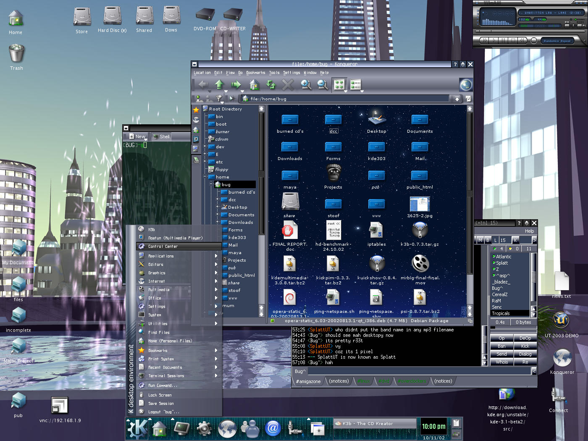Open the burned cd's folder icon
Viewport: 588px width, 441px height.
click(x=290, y=120)
